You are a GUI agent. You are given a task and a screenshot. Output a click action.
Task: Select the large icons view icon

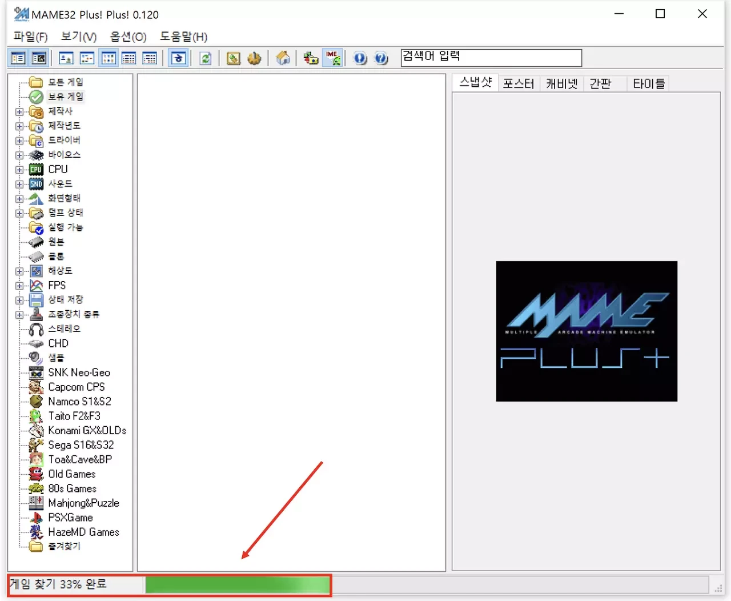[108, 58]
